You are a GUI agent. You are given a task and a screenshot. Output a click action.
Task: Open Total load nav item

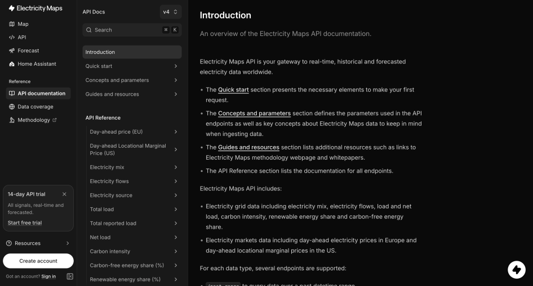(134, 209)
